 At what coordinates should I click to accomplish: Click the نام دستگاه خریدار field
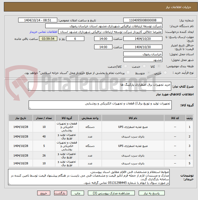point(104,26)
